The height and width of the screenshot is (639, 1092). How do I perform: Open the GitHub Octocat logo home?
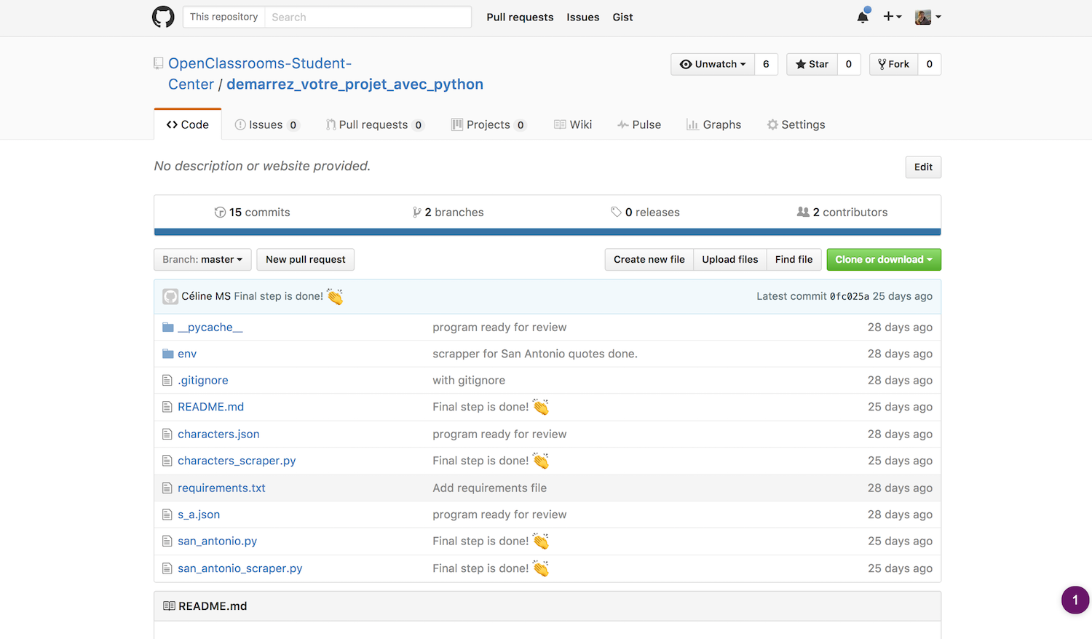click(163, 17)
